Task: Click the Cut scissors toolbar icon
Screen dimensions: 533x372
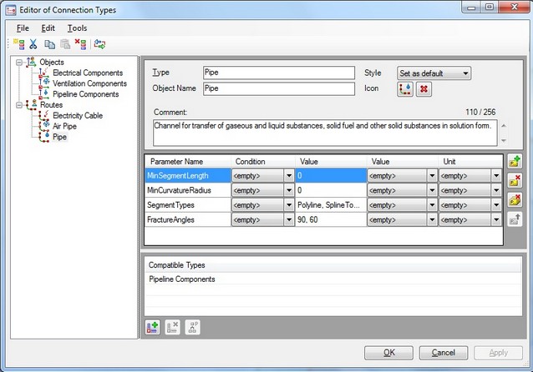Action: coord(33,44)
